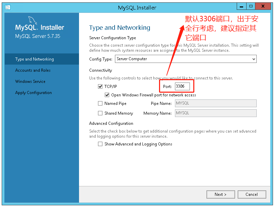Image resolution: width=274 pixels, height=208 pixels.
Task: Click the MySQL Installer title bar icon
Action: 8,7
